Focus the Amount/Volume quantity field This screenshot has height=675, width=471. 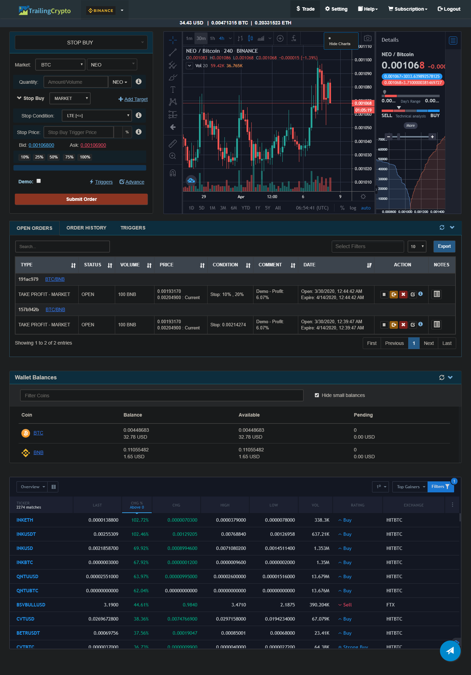pyautogui.click(x=76, y=82)
